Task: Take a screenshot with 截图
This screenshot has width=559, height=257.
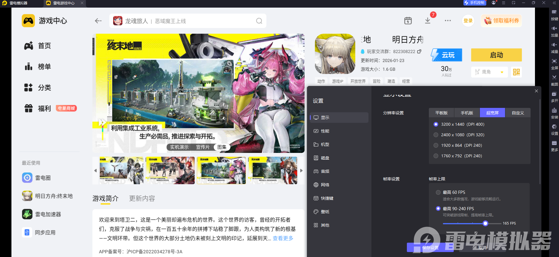Action: click(x=554, y=81)
